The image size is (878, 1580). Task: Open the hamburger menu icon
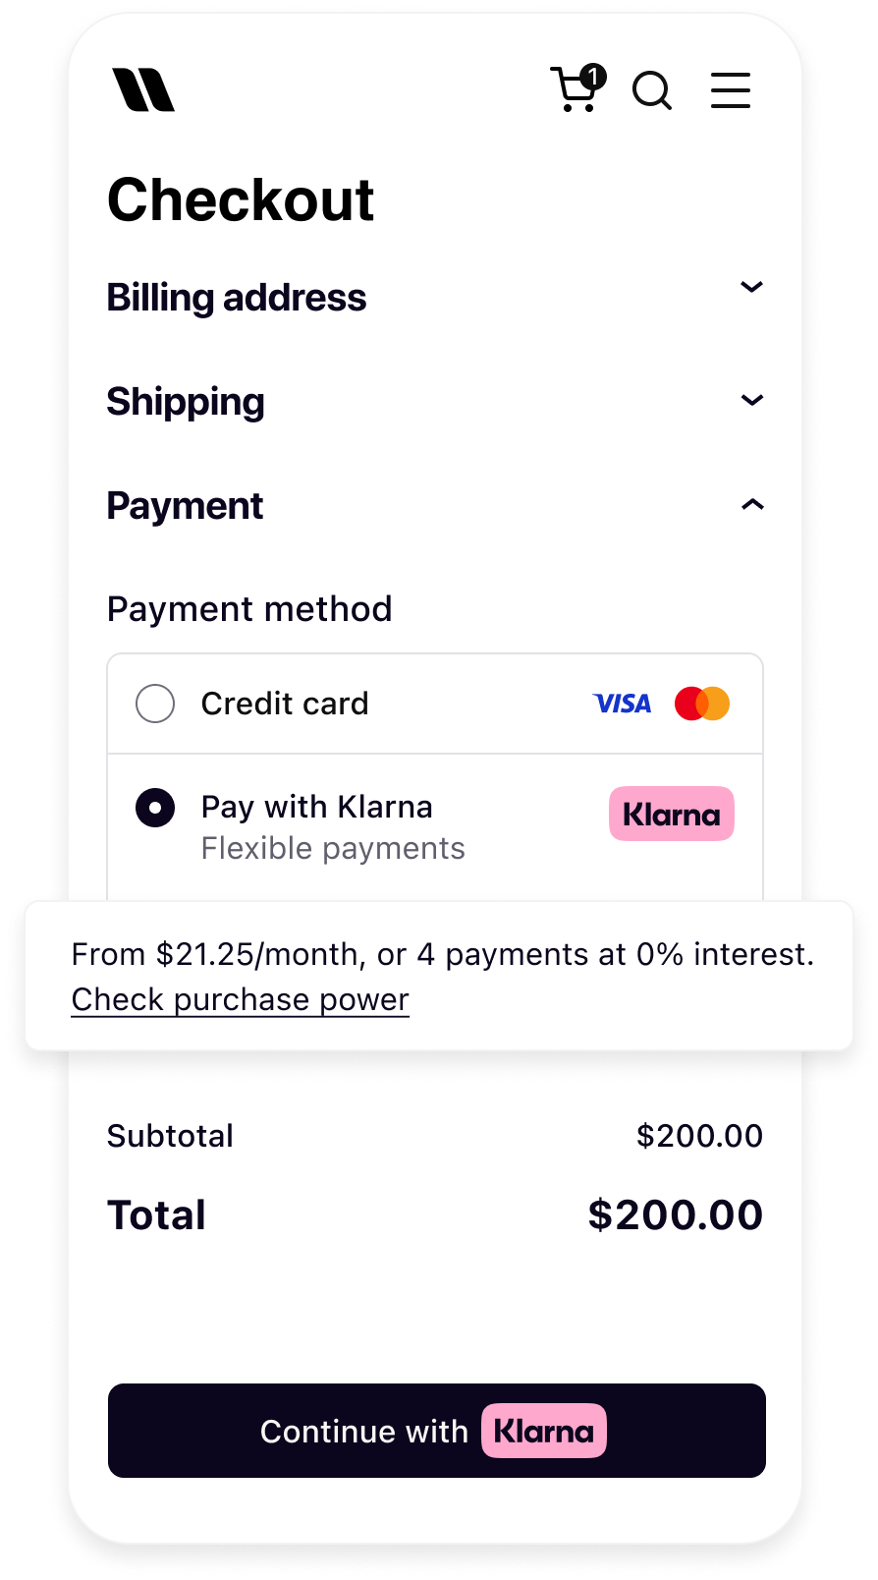pos(731,90)
